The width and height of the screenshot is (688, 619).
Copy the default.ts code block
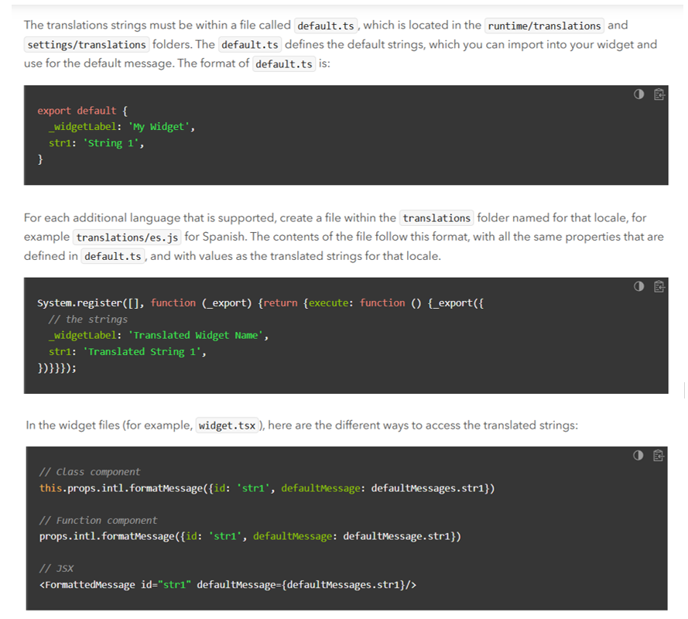tap(659, 94)
